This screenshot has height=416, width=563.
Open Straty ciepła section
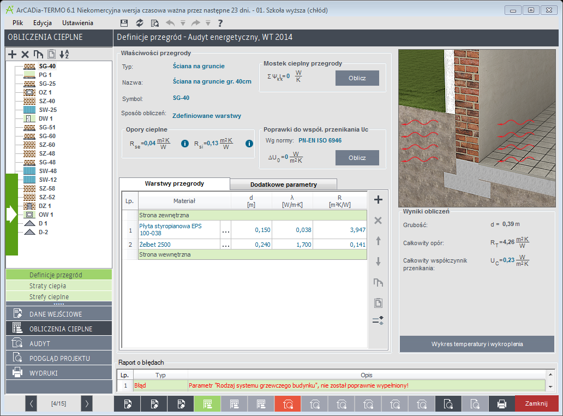point(59,286)
